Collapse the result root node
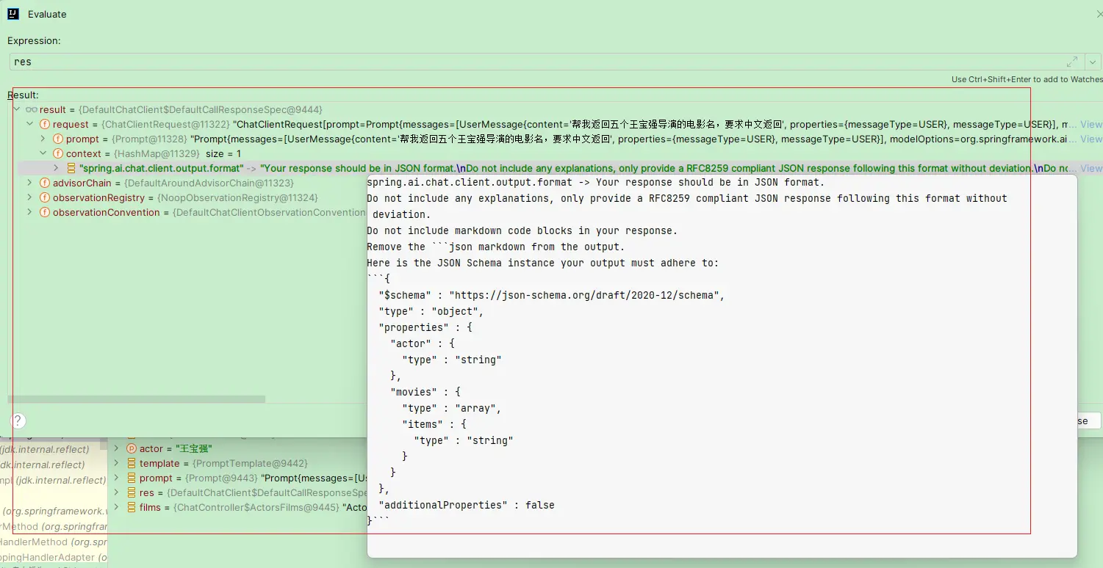 point(16,110)
